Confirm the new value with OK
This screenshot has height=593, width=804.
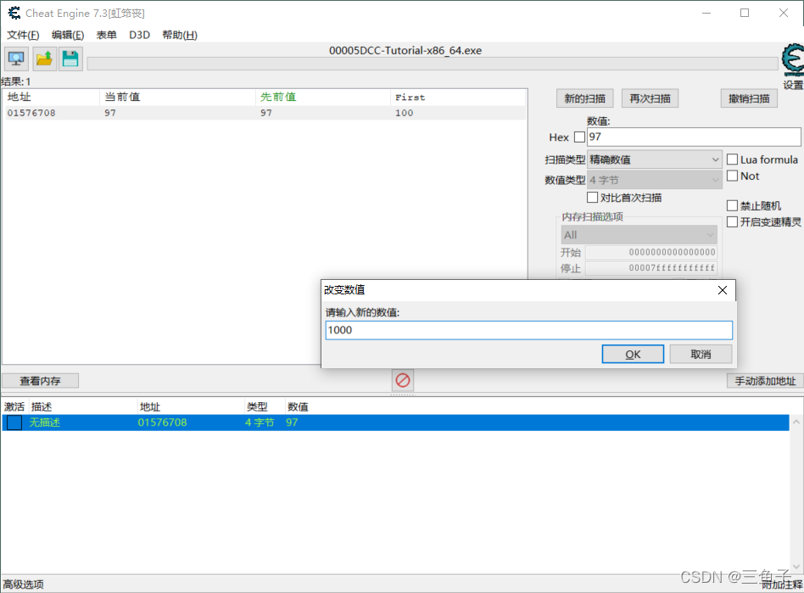[633, 355]
